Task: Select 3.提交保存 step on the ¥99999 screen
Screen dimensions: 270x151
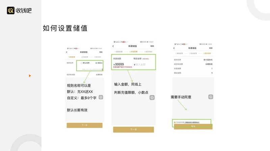Action: [x=148, y=52]
